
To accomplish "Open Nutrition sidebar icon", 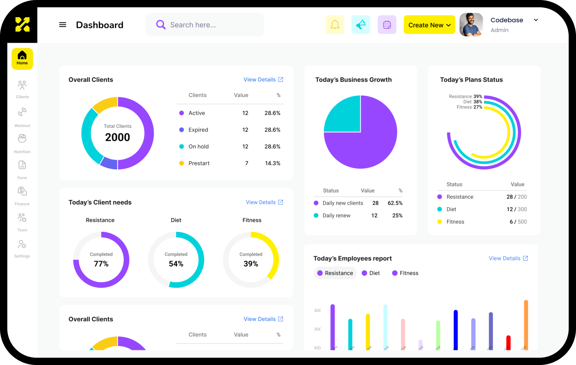I will point(22,143).
